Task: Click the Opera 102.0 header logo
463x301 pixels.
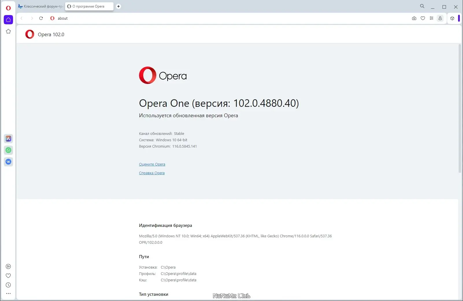Action: (30, 34)
